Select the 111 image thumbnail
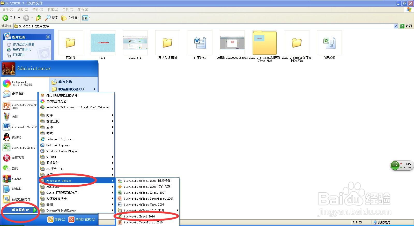The width and height of the screenshot is (414, 226). 103,45
